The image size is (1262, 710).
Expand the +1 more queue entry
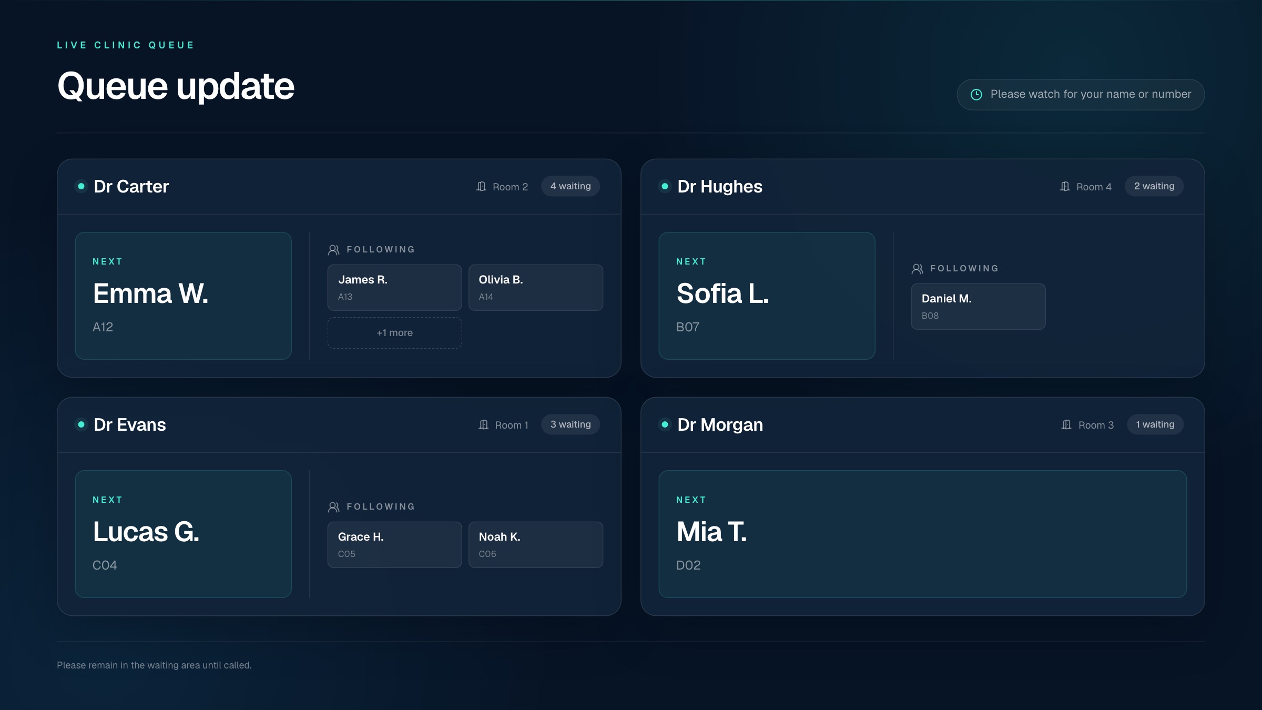(395, 333)
